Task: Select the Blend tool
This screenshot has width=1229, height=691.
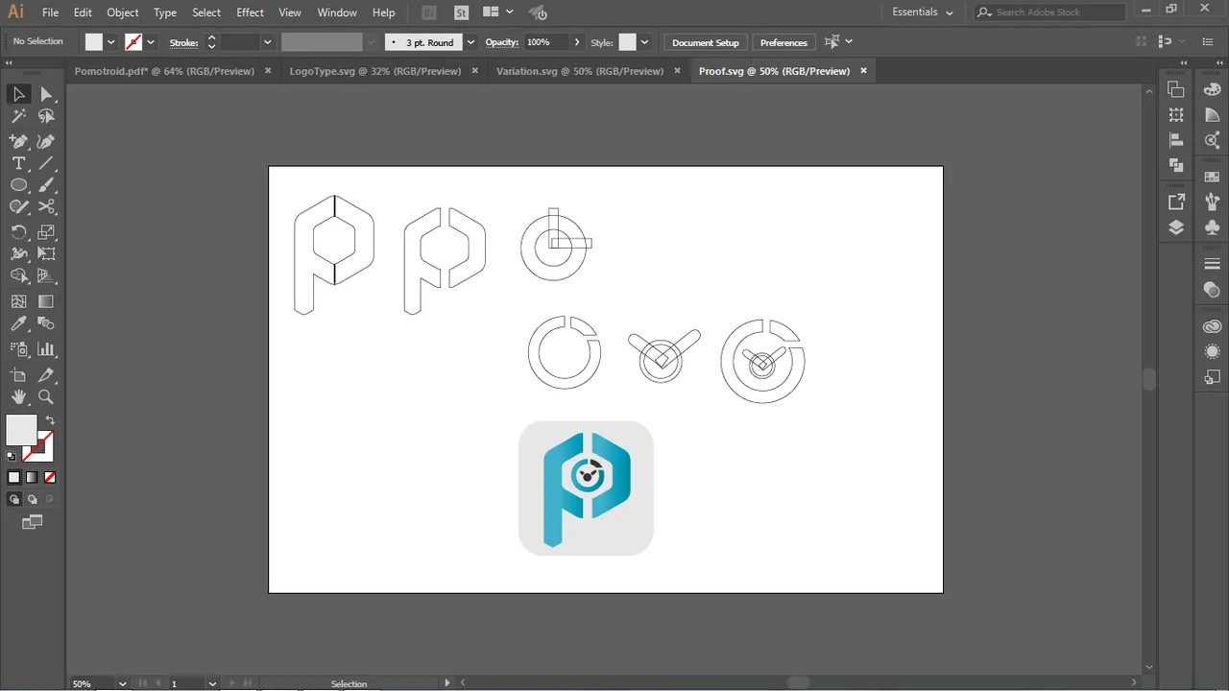Action: (46, 323)
